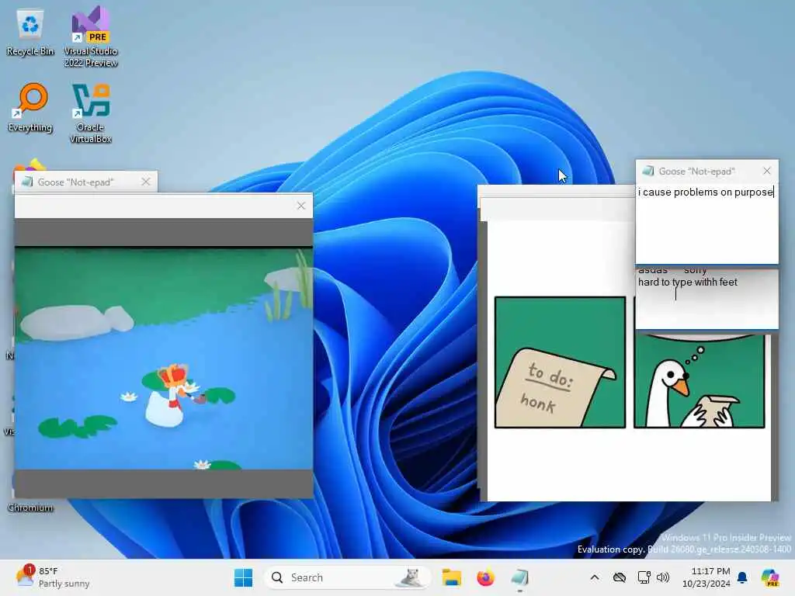Open the network status tray icon
795x596 pixels.
(644, 577)
